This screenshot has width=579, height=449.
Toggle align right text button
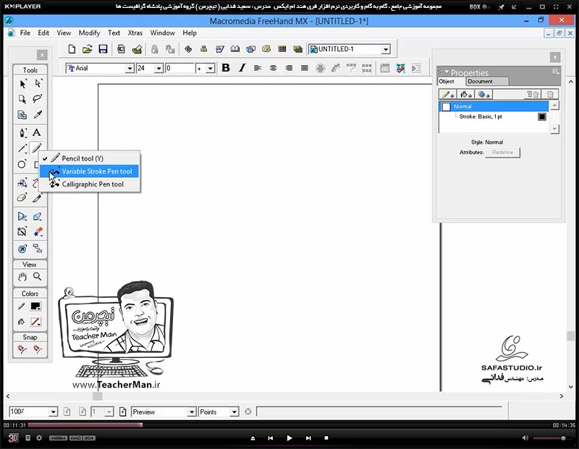[289, 68]
